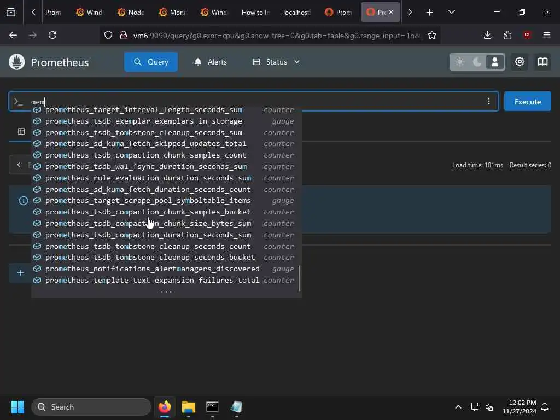Viewport: 560px width, 420px height.
Task: List all tabs dropdown arrow
Action: coord(451,12)
